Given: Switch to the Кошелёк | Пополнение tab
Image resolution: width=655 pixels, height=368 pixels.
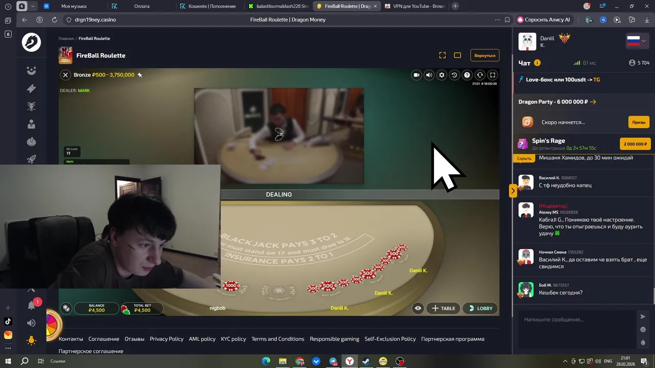Looking at the screenshot, I should [210, 6].
